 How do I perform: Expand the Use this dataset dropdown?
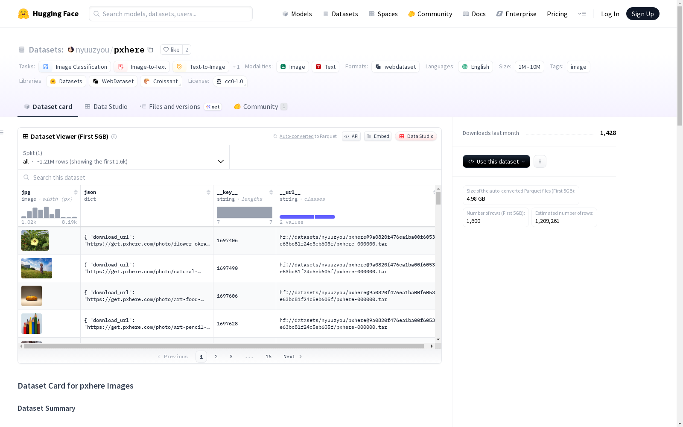496,161
